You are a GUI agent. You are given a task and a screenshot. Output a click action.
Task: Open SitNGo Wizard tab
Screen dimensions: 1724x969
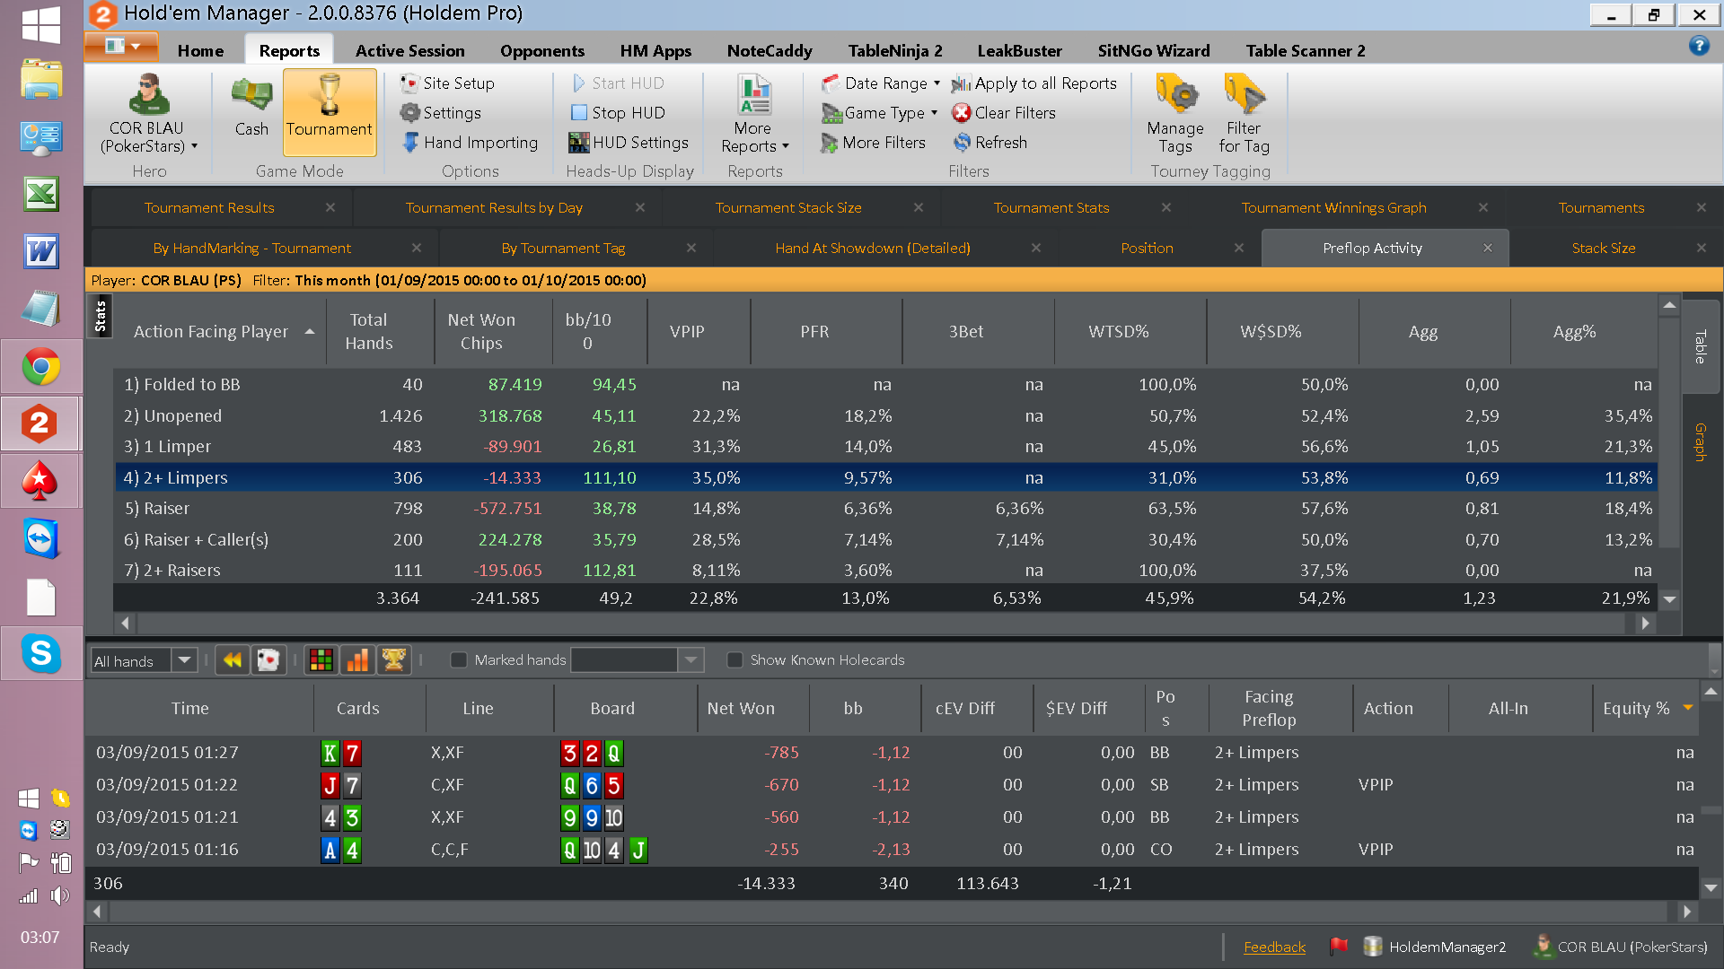coord(1153,51)
